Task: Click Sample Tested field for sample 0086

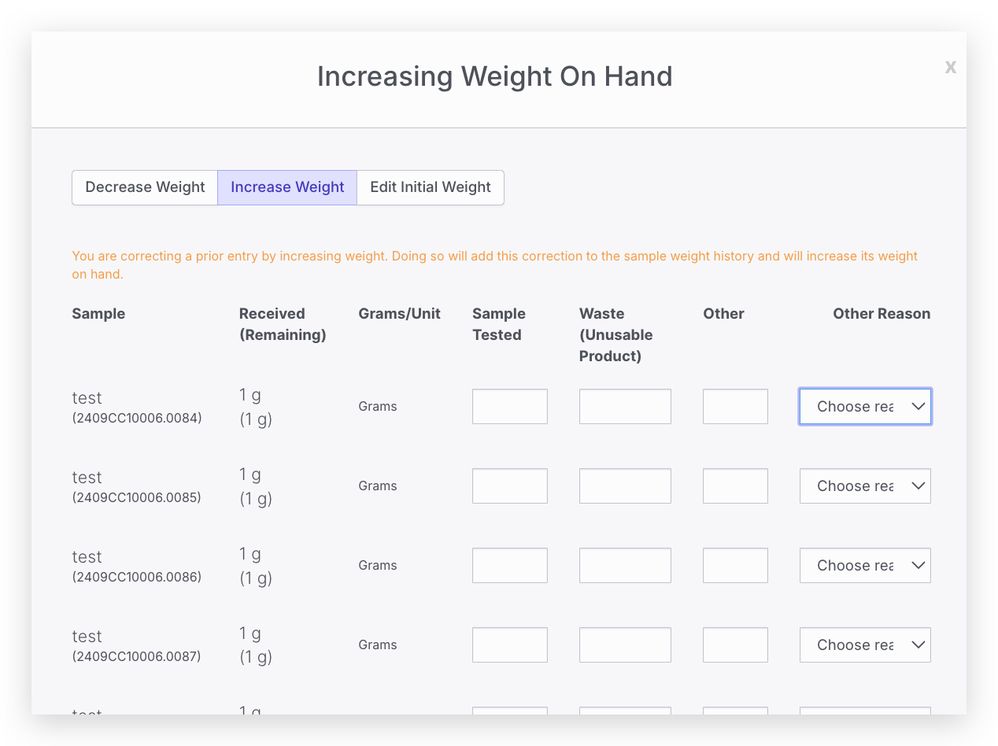Action: (510, 566)
